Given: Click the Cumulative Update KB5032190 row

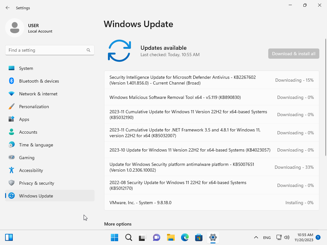Looking at the screenshot, I should [x=212, y=115].
